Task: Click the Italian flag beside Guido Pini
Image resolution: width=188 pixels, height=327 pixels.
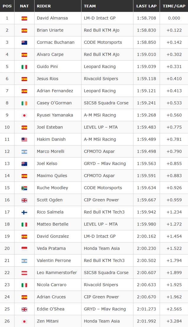Action: click(x=24, y=67)
